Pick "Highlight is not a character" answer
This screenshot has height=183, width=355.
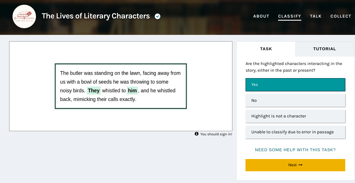[x=295, y=116]
